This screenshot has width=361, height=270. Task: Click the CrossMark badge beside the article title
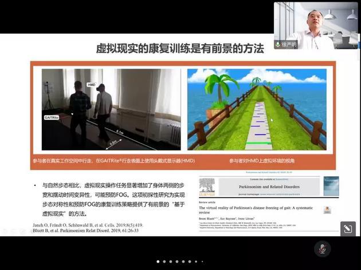(327, 210)
